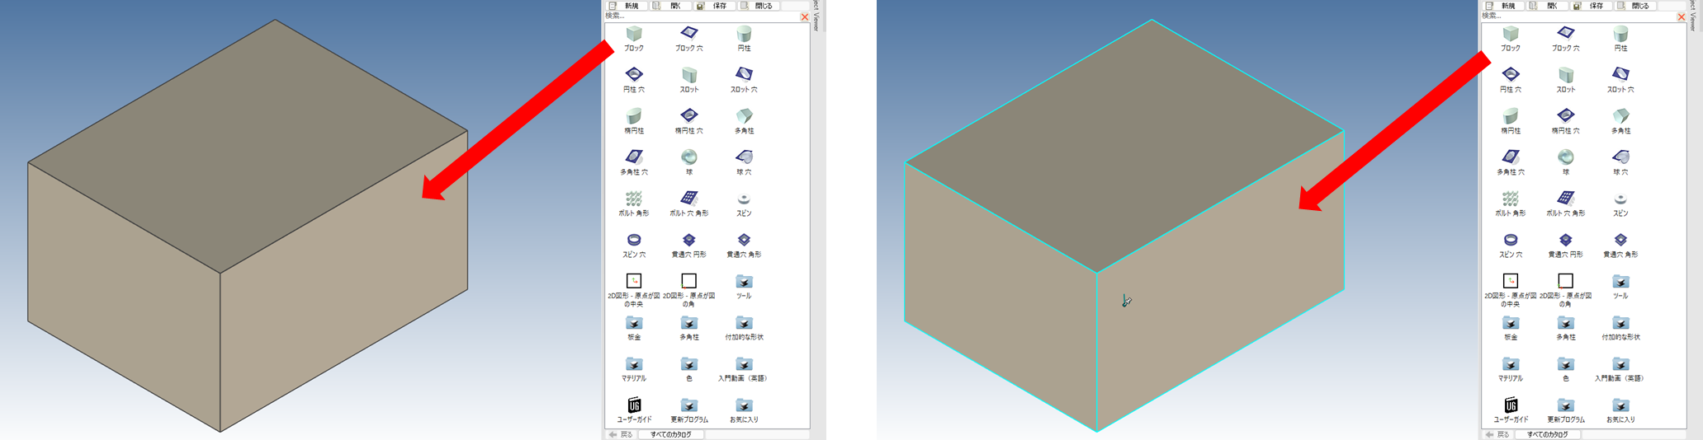Open the 色 color folder in the right catalog
Screen dimensions: 1703x440
coord(1565,365)
